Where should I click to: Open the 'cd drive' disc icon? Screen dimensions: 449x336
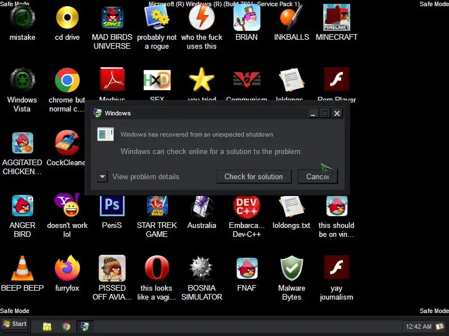(x=67, y=17)
